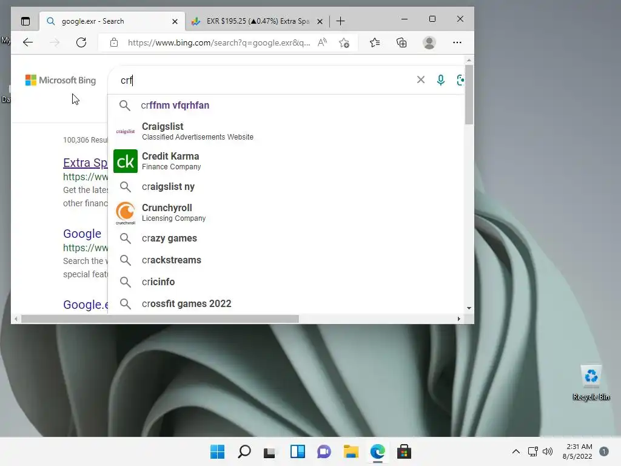Image resolution: width=621 pixels, height=466 pixels.
Task: Open volume control tray icon
Action: click(548, 451)
